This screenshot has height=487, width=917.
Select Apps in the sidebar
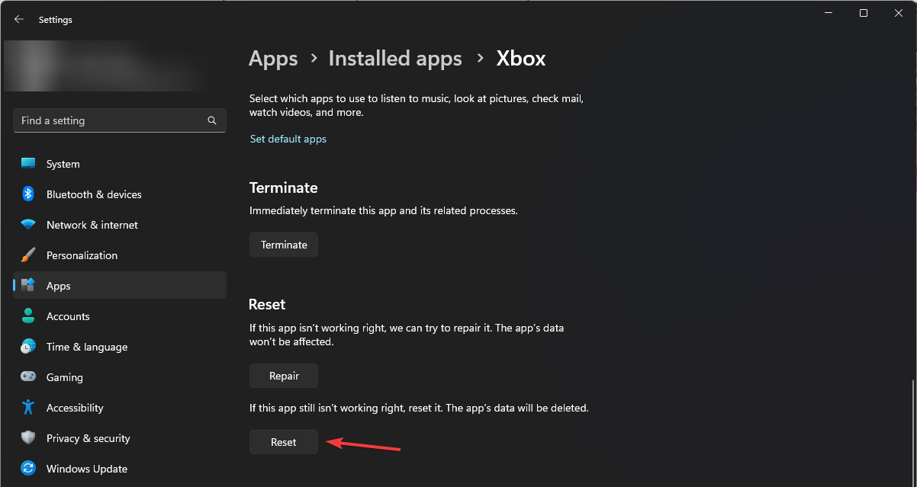pyautogui.click(x=120, y=286)
